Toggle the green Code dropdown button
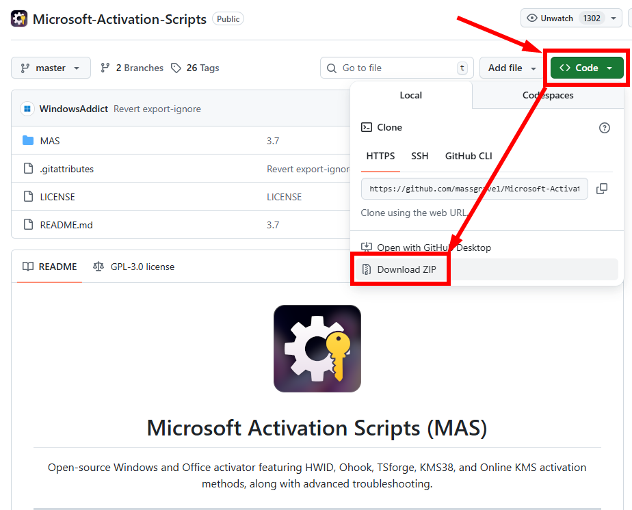 (587, 68)
